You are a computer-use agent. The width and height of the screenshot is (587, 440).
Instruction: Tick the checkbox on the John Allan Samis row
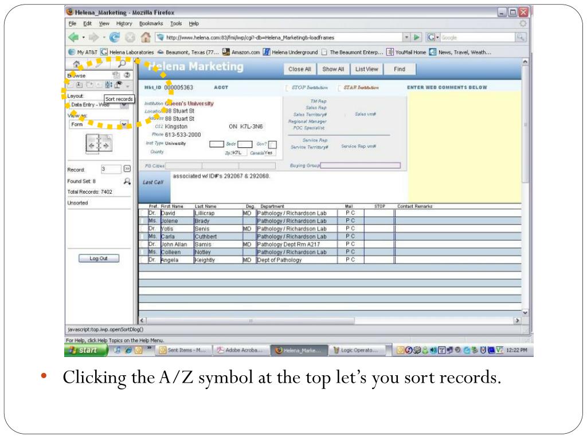coord(142,244)
